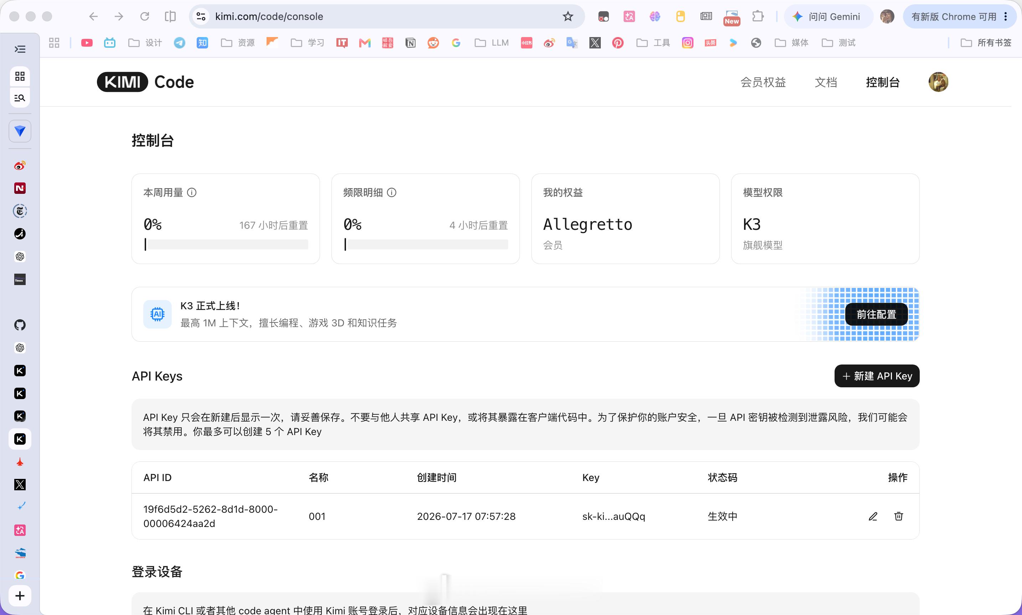The image size is (1022, 615).
Task: Show info tooltip for 本周用量
Action: pyautogui.click(x=191, y=192)
